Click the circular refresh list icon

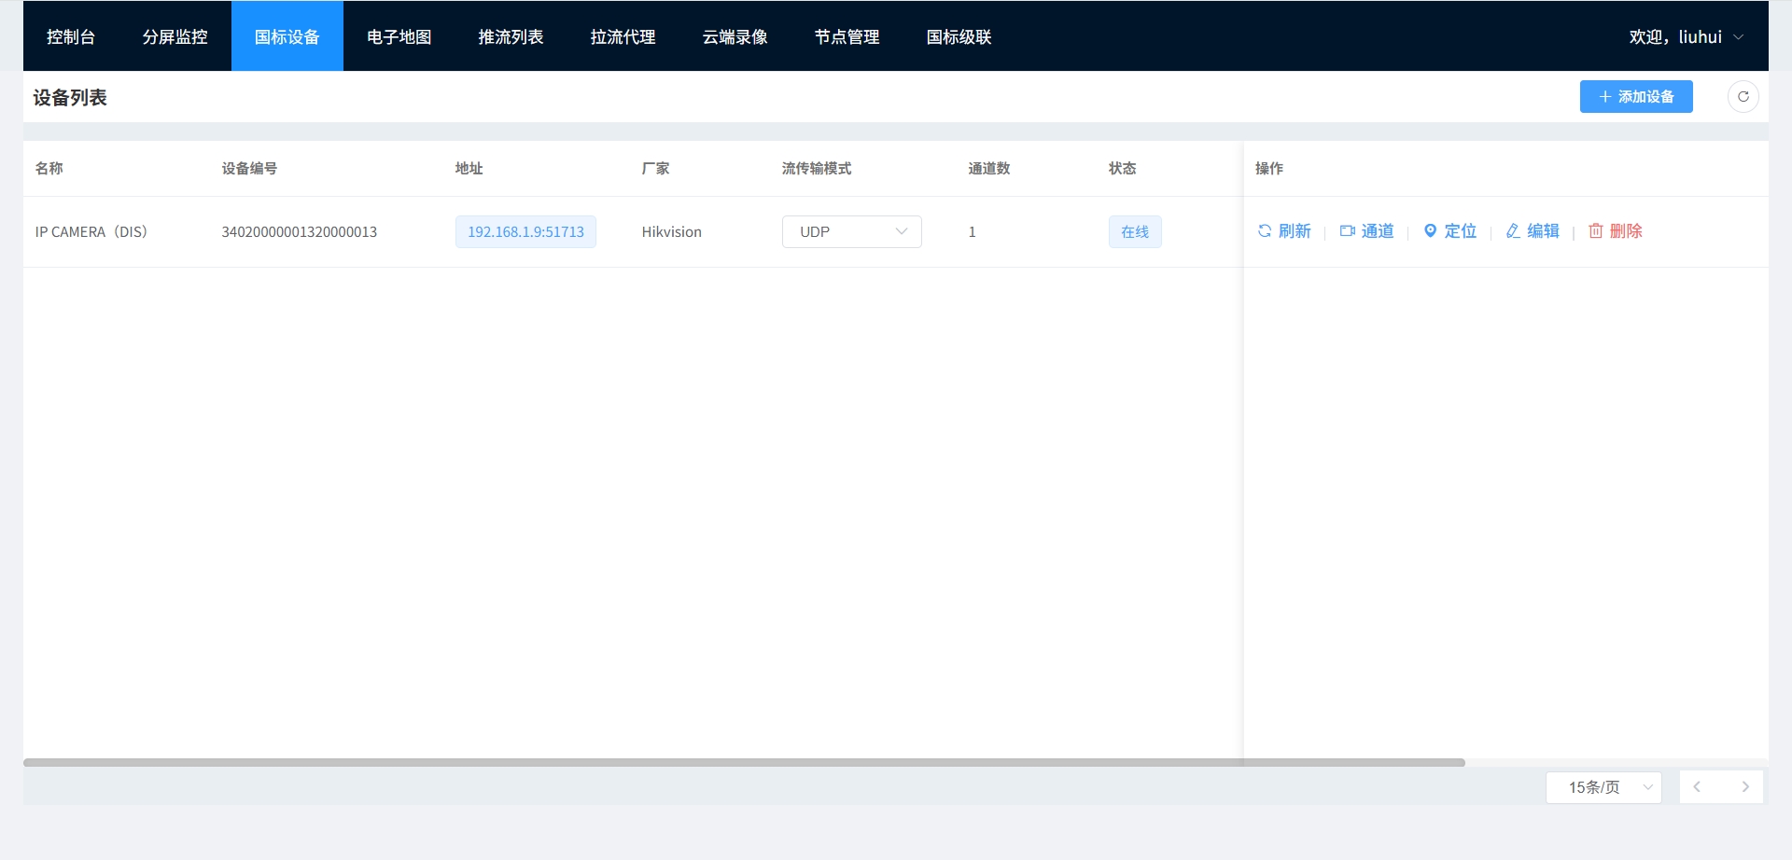click(x=1743, y=97)
